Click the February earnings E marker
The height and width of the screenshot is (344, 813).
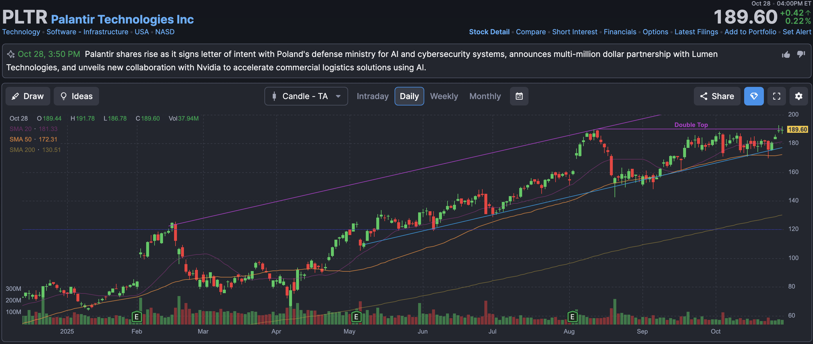(136, 316)
